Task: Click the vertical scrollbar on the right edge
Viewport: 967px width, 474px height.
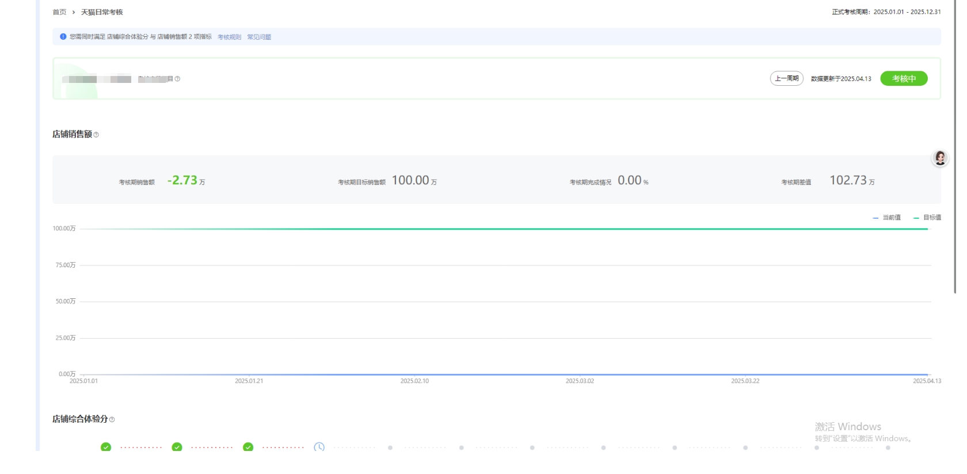Action: tap(955, 144)
